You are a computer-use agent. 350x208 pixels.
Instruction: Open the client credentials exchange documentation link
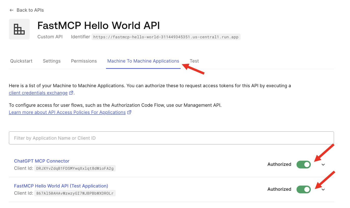pyautogui.click(x=38, y=93)
